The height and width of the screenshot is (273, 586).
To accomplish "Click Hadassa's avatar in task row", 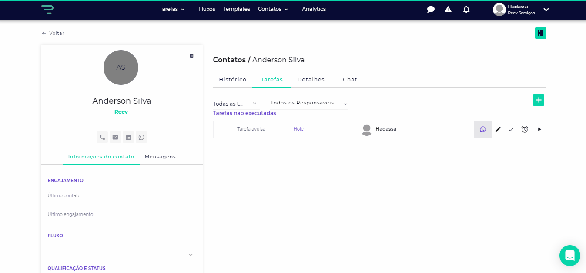I will (367, 130).
